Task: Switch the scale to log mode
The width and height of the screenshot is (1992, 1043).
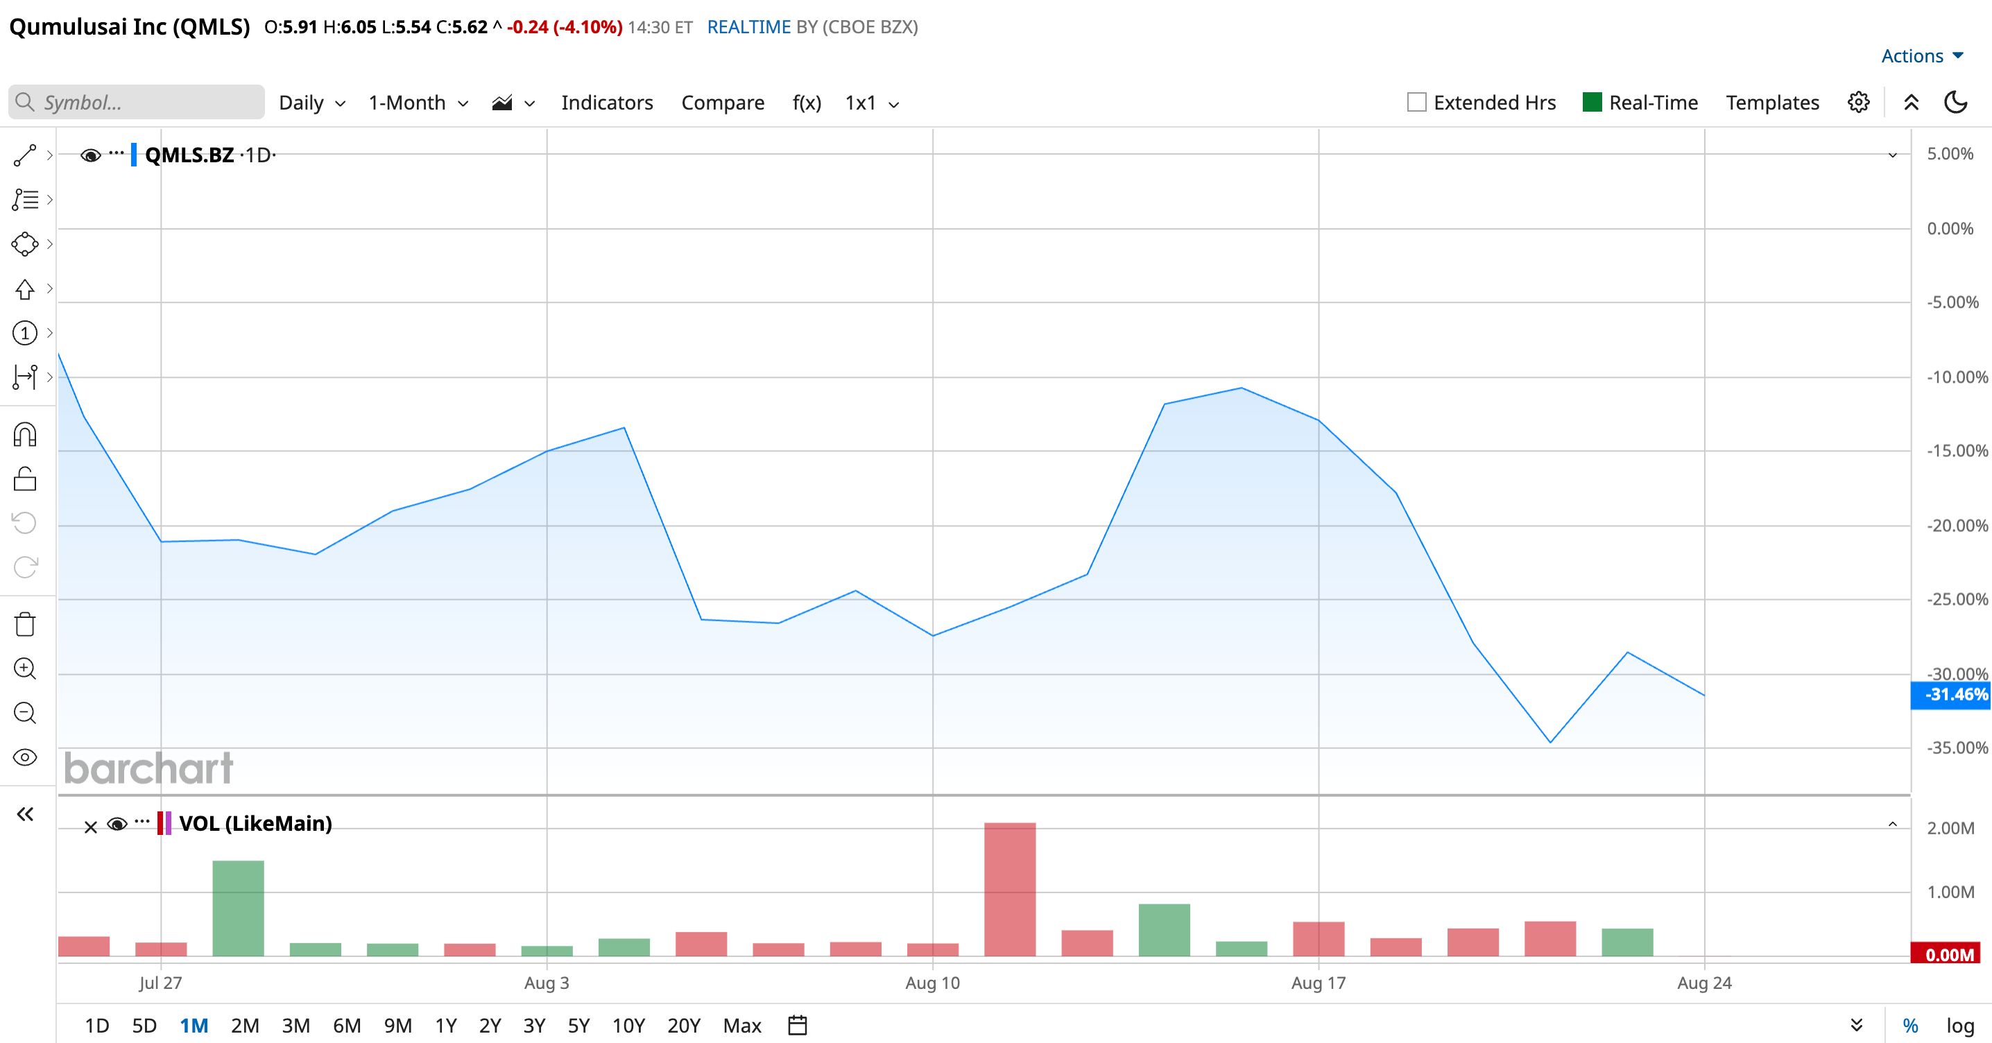Action: (x=1960, y=1026)
